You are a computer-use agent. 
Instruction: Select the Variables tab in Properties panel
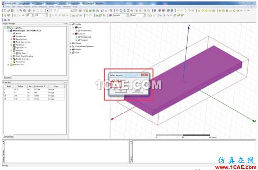(x=8, y=136)
